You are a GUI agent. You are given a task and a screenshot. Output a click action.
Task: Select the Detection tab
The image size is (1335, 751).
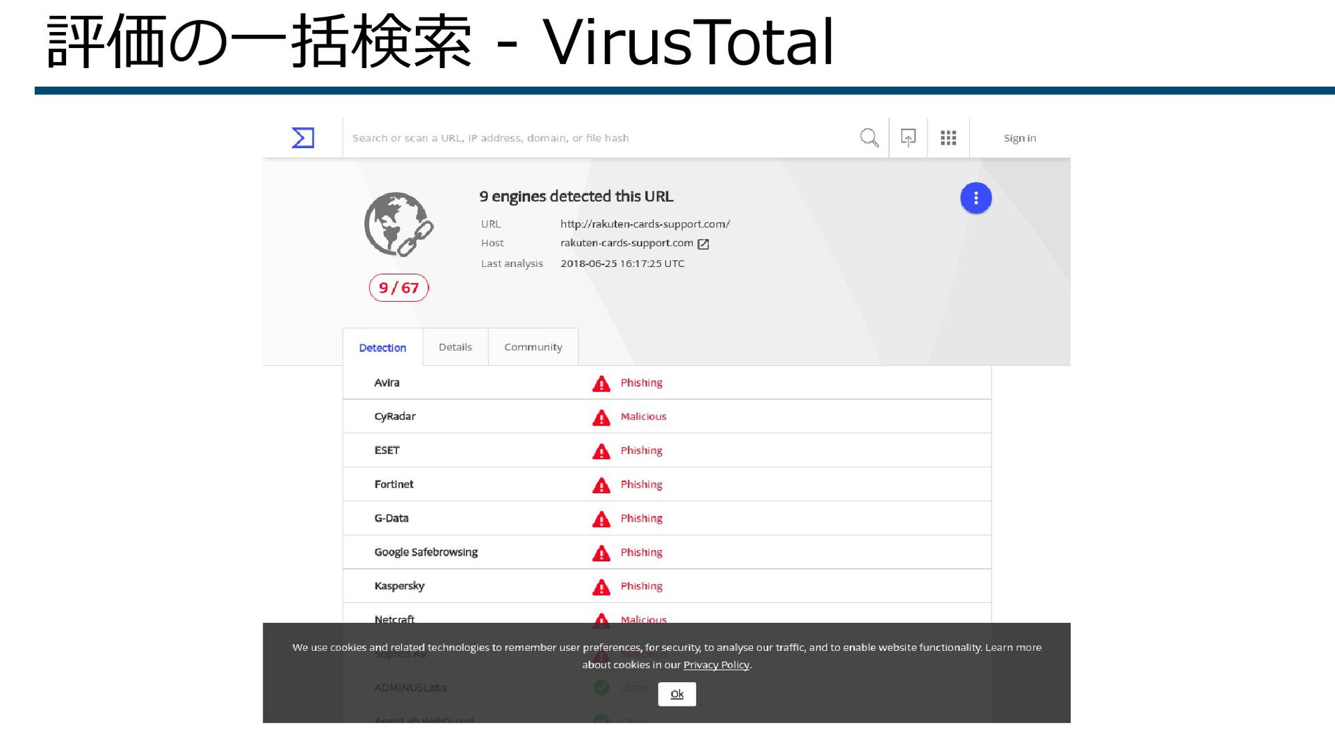382,348
